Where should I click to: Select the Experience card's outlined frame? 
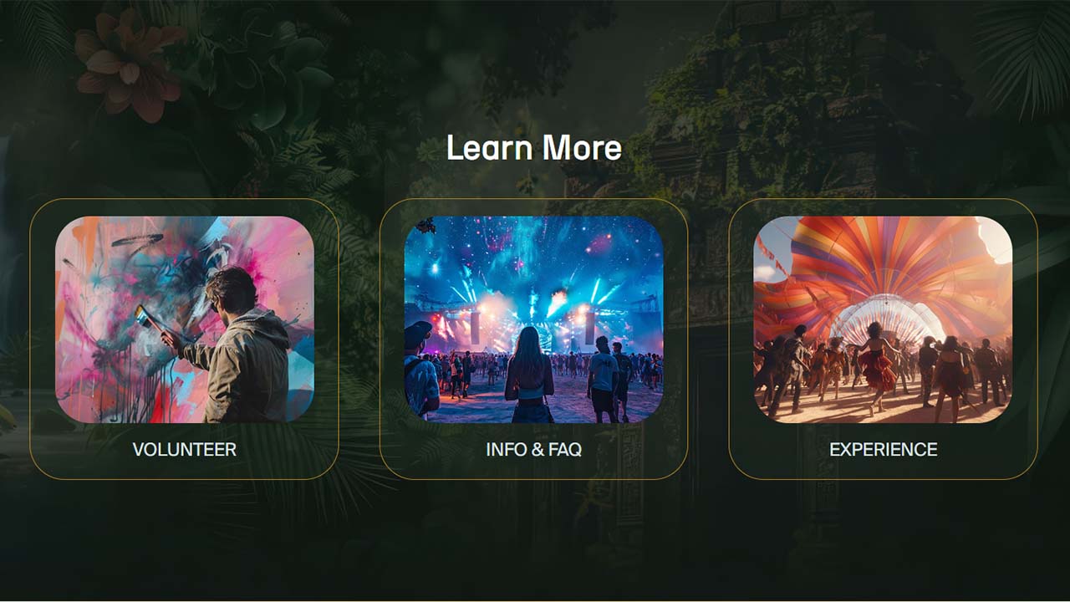(883, 339)
